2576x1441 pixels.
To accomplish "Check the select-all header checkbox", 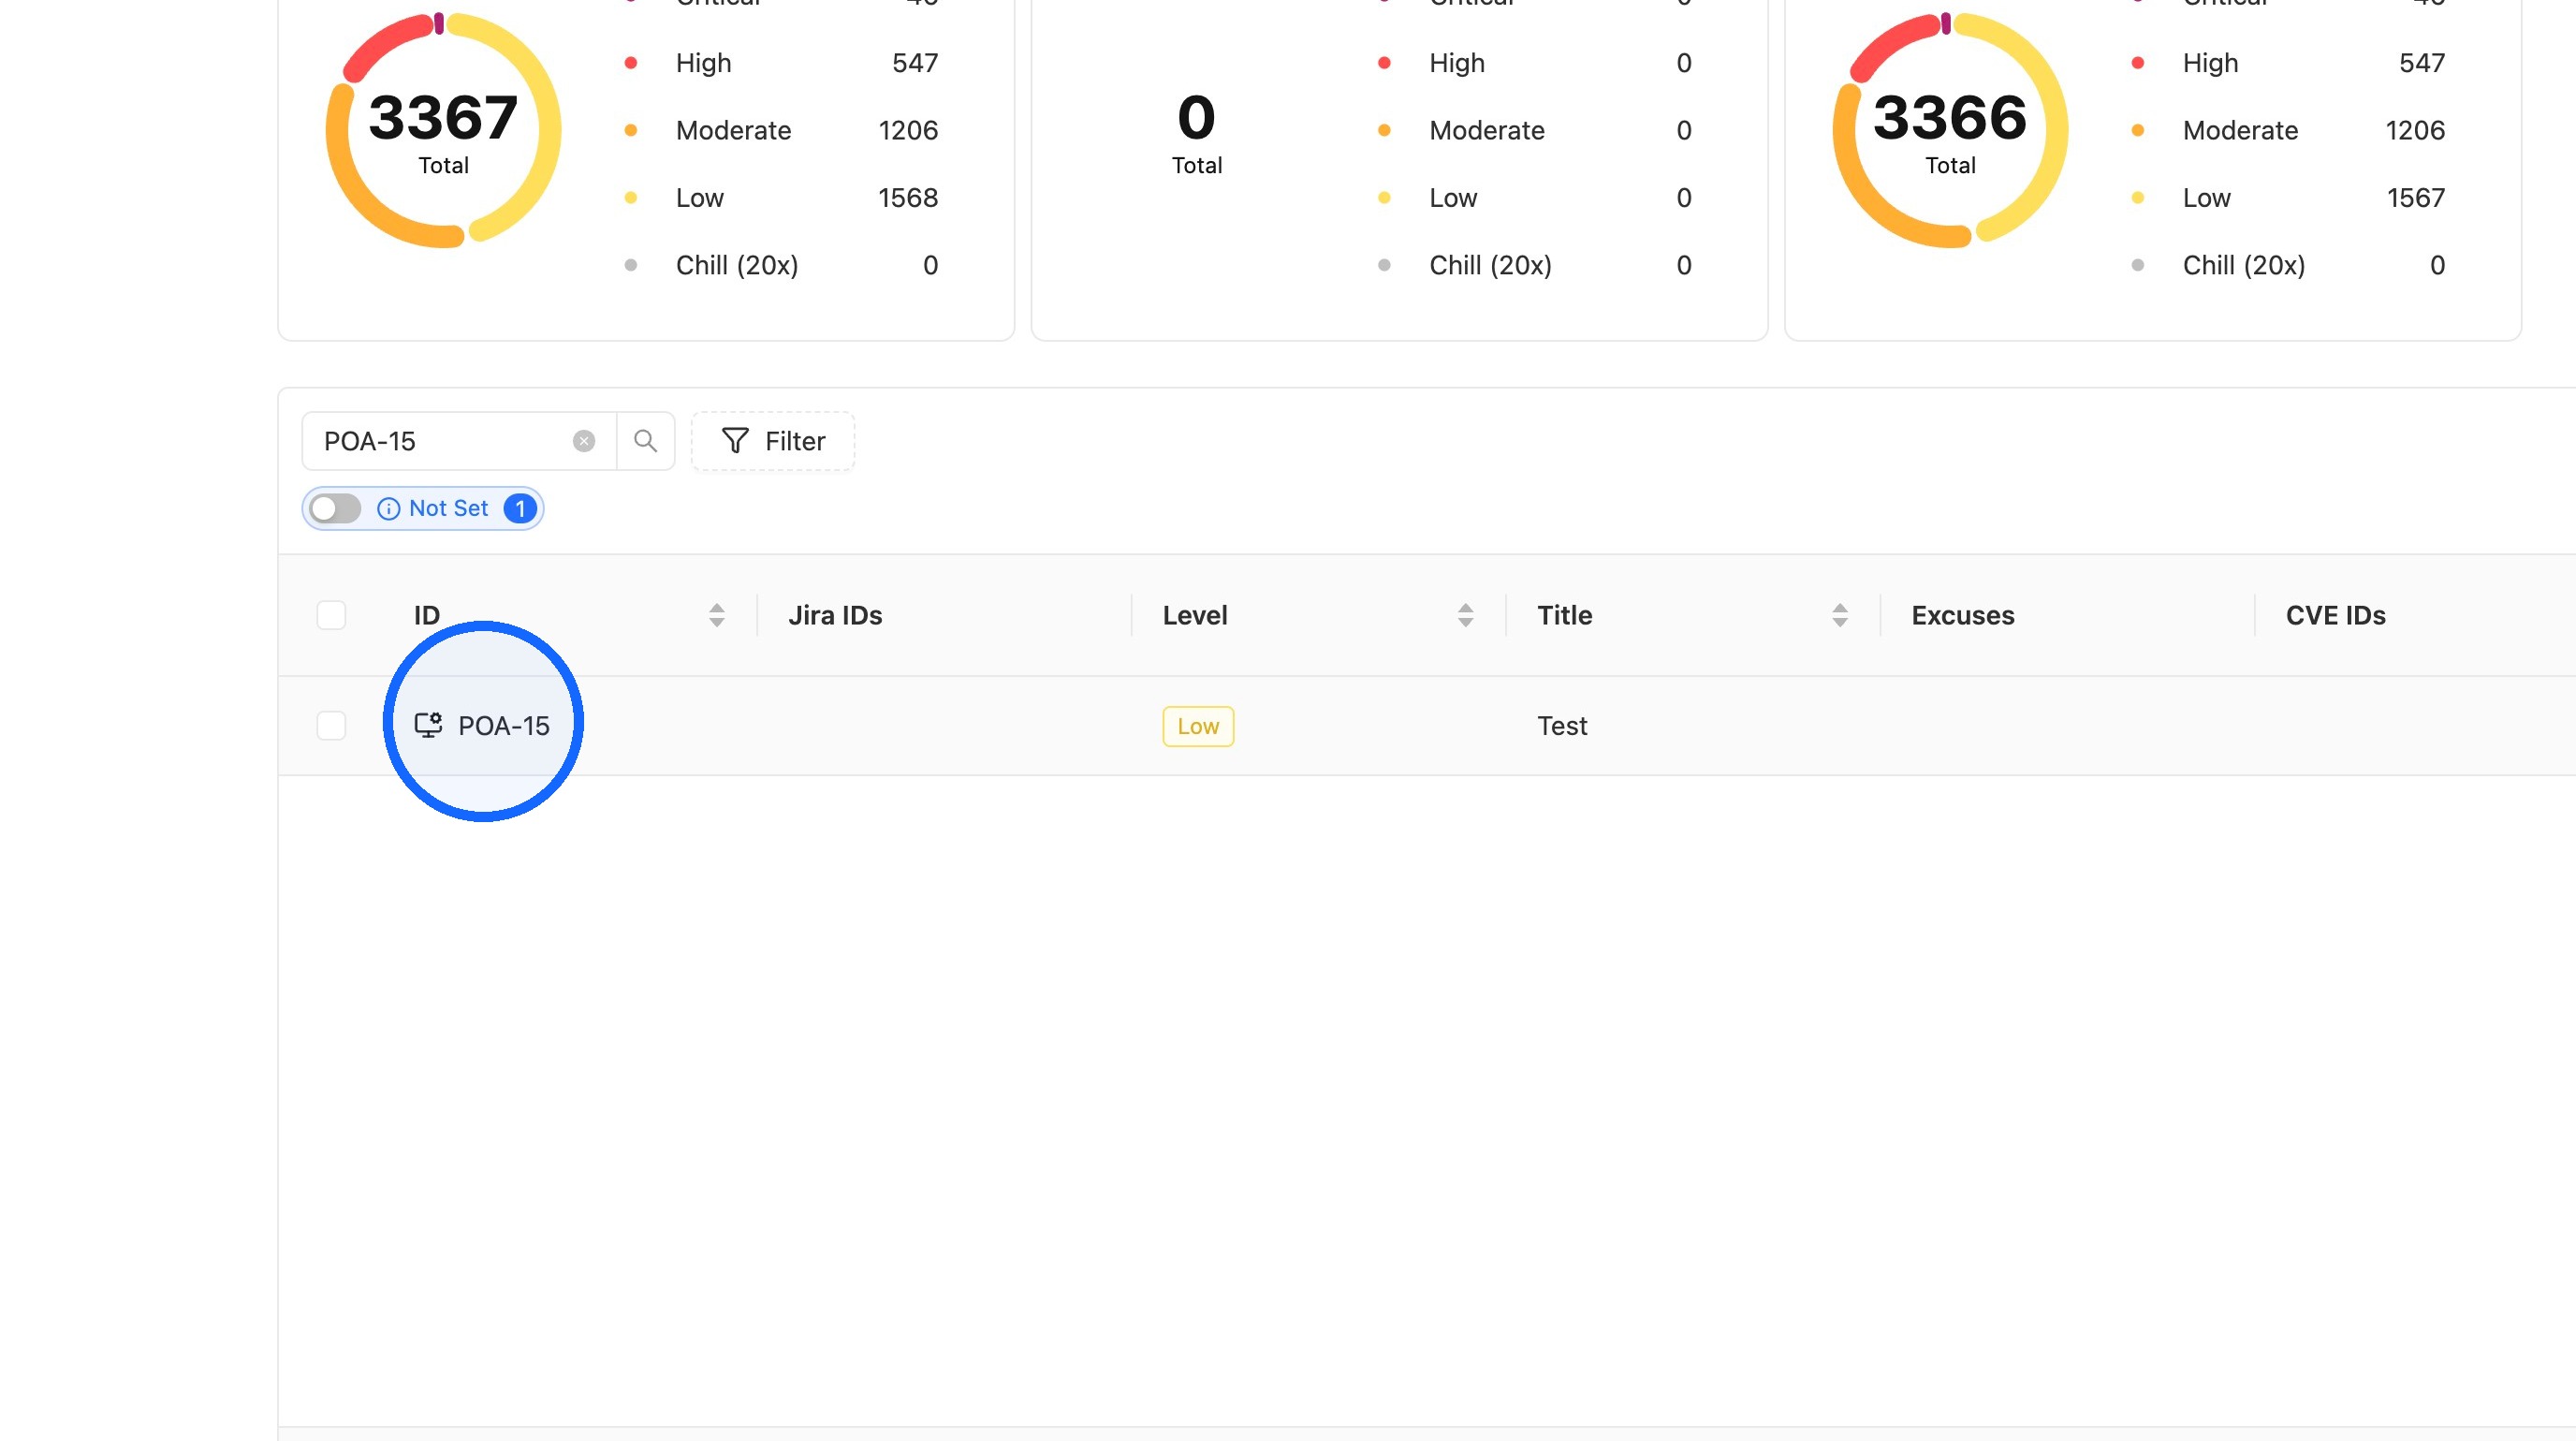I will pos(331,615).
